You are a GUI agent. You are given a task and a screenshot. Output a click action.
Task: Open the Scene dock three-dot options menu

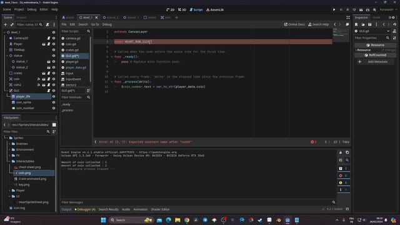[x=54, y=24]
